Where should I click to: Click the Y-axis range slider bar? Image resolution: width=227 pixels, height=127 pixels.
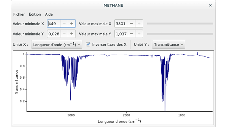(x=180, y=34)
